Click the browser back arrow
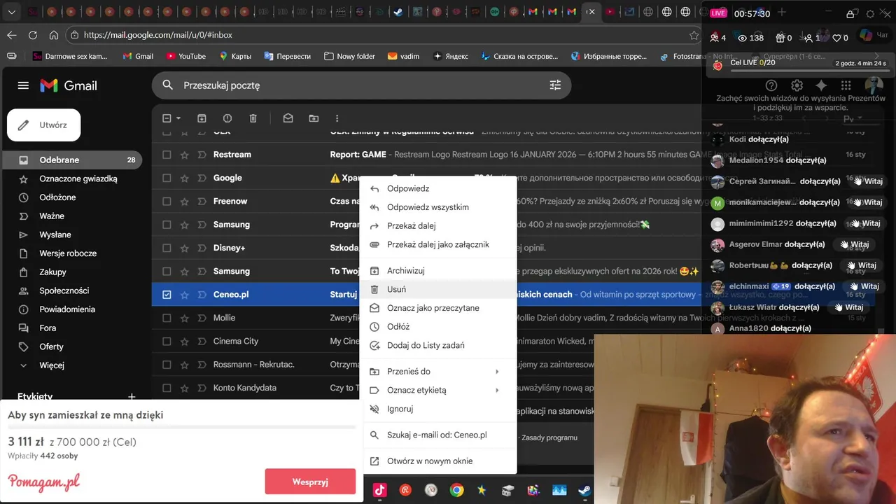 (x=12, y=35)
